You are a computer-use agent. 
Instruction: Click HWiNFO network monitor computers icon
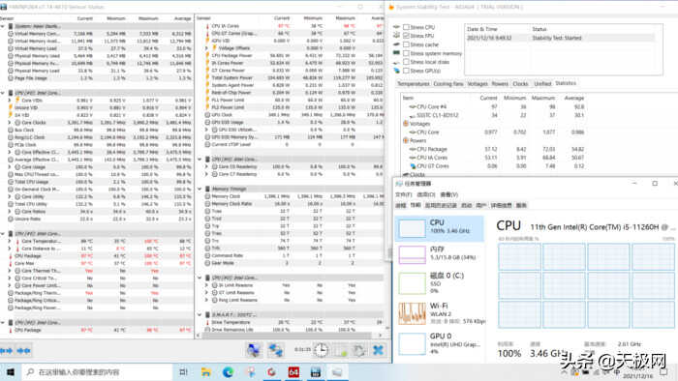pos(254,350)
